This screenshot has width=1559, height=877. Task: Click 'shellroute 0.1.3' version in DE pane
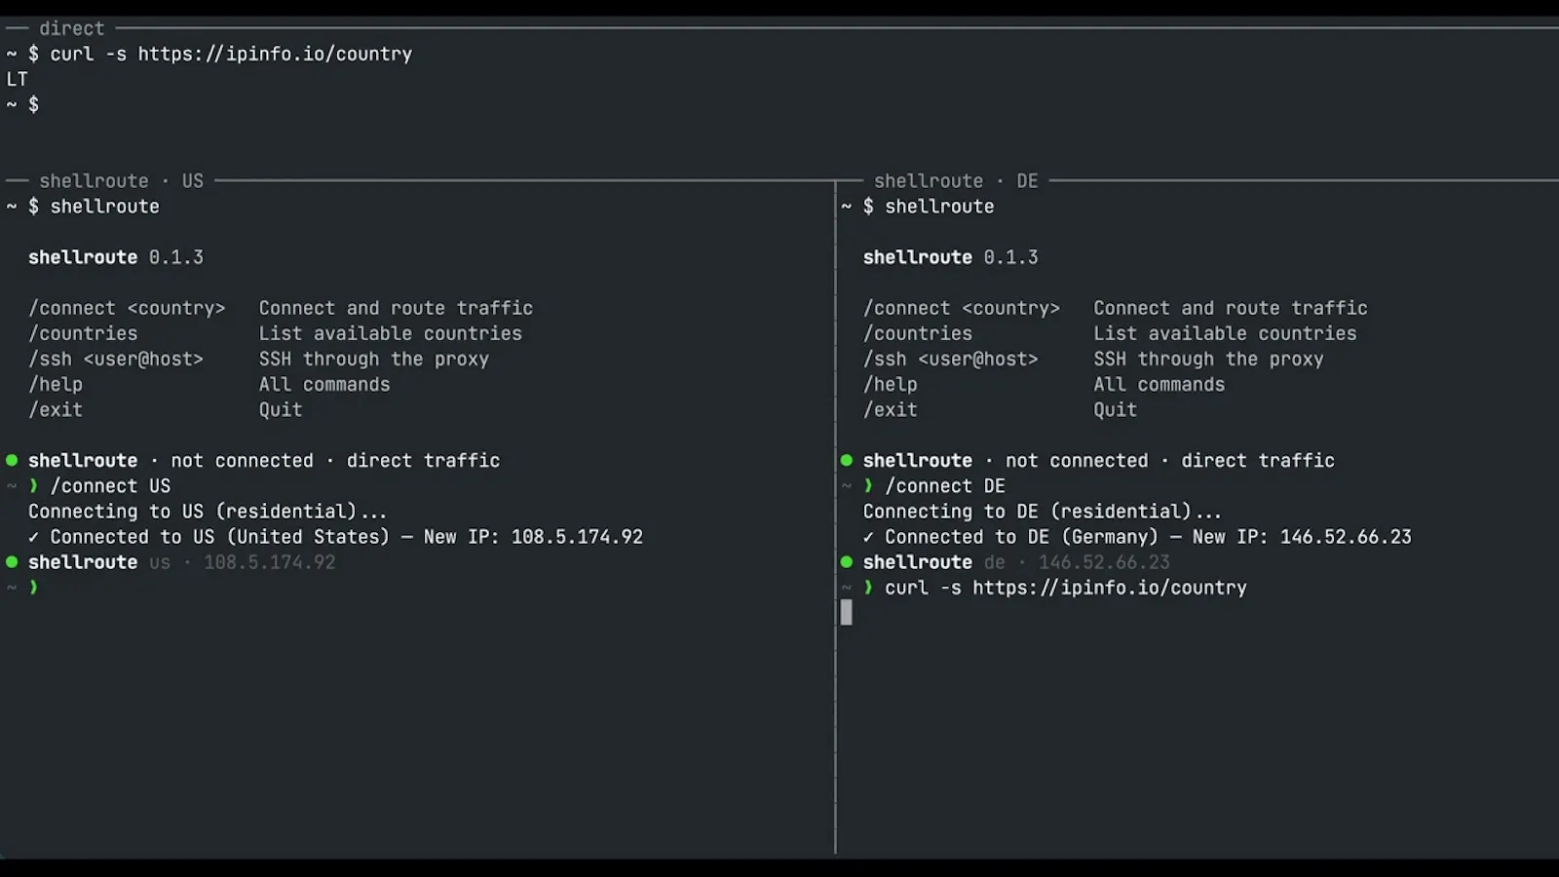tap(951, 257)
